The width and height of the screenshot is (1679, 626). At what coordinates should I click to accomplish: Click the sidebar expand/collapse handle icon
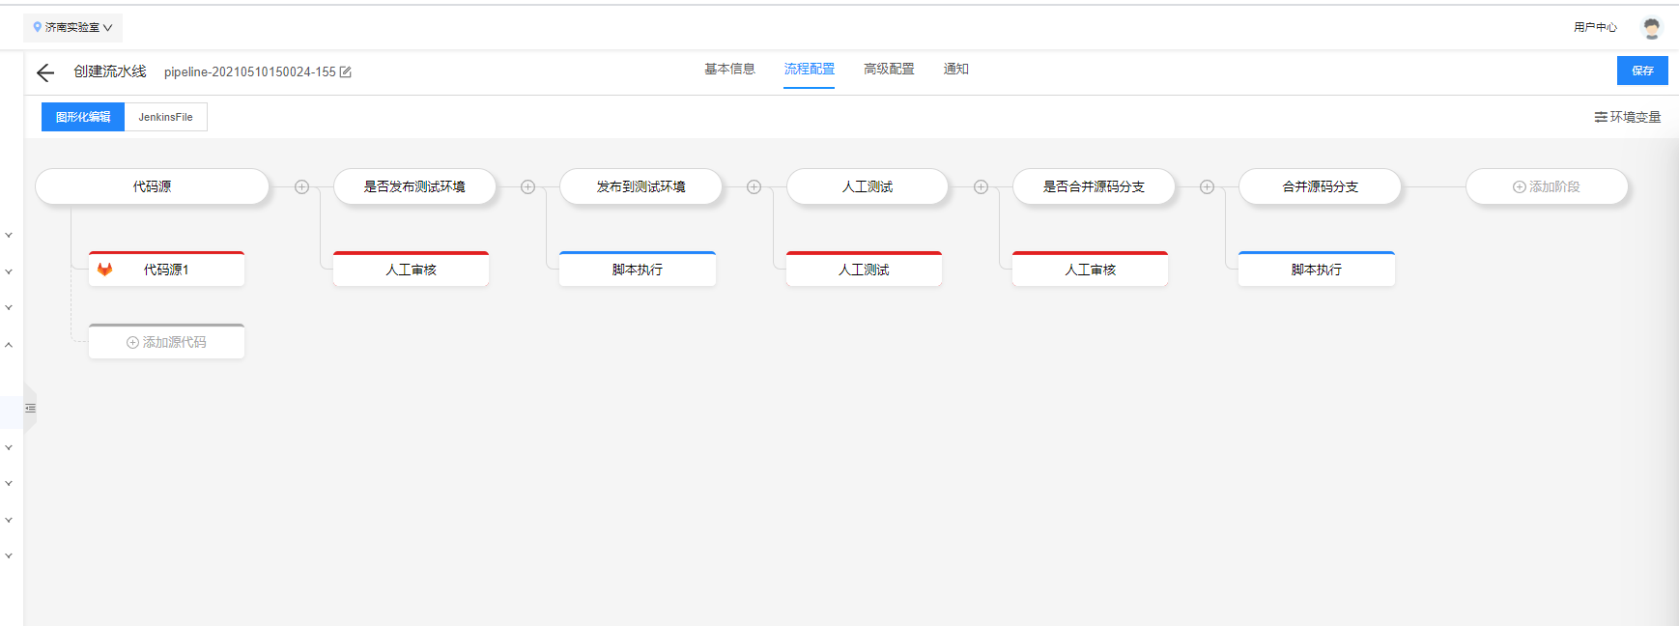30,409
